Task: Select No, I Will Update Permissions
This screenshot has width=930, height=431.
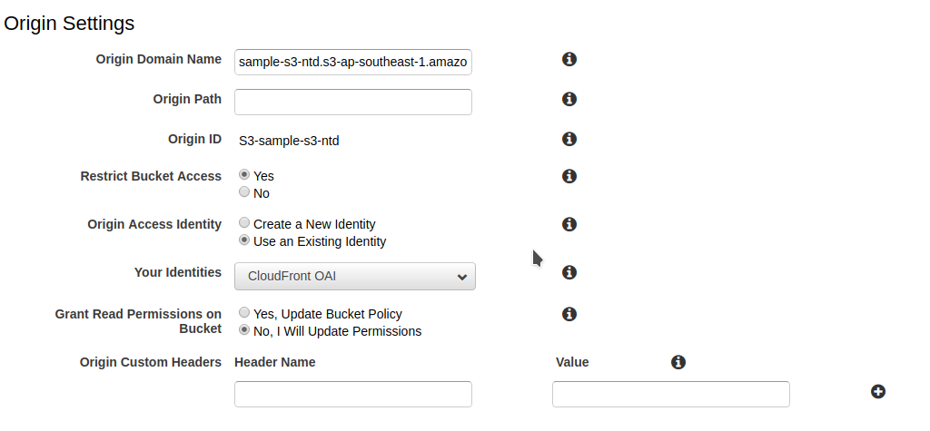Action: point(244,330)
